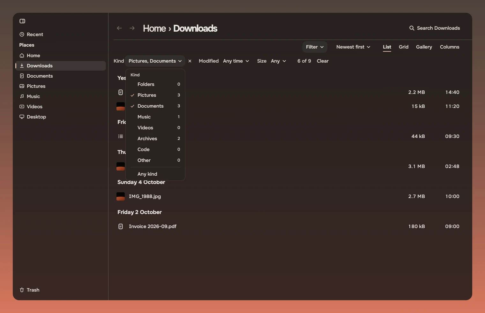The height and width of the screenshot is (313, 485).
Task: Select the IMG_1988.jpg file name
Action: click(x=145, y=196)
